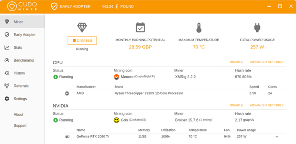Click the clock icon beside History
This screenshot has height=144, width=296.
tap(7, 73)
